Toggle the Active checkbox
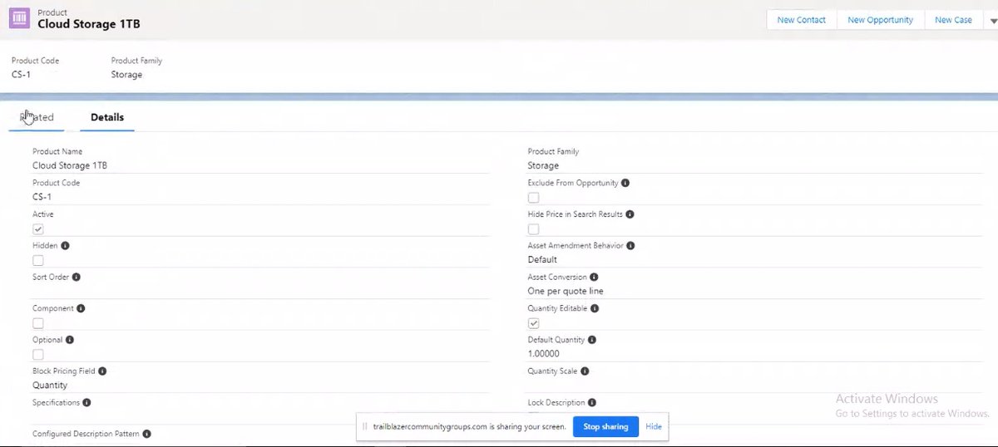Viewport: 998px width, 447px height. click(x=38, y=229)
